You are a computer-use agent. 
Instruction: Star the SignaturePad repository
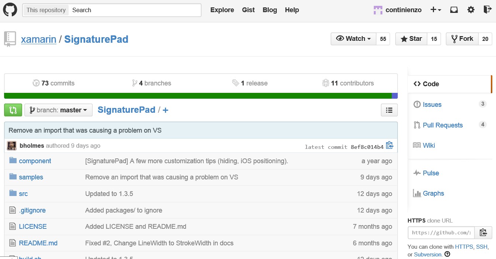[x=411, y=39]
